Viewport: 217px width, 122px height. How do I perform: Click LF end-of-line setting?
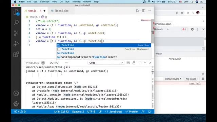pos(100,111)
